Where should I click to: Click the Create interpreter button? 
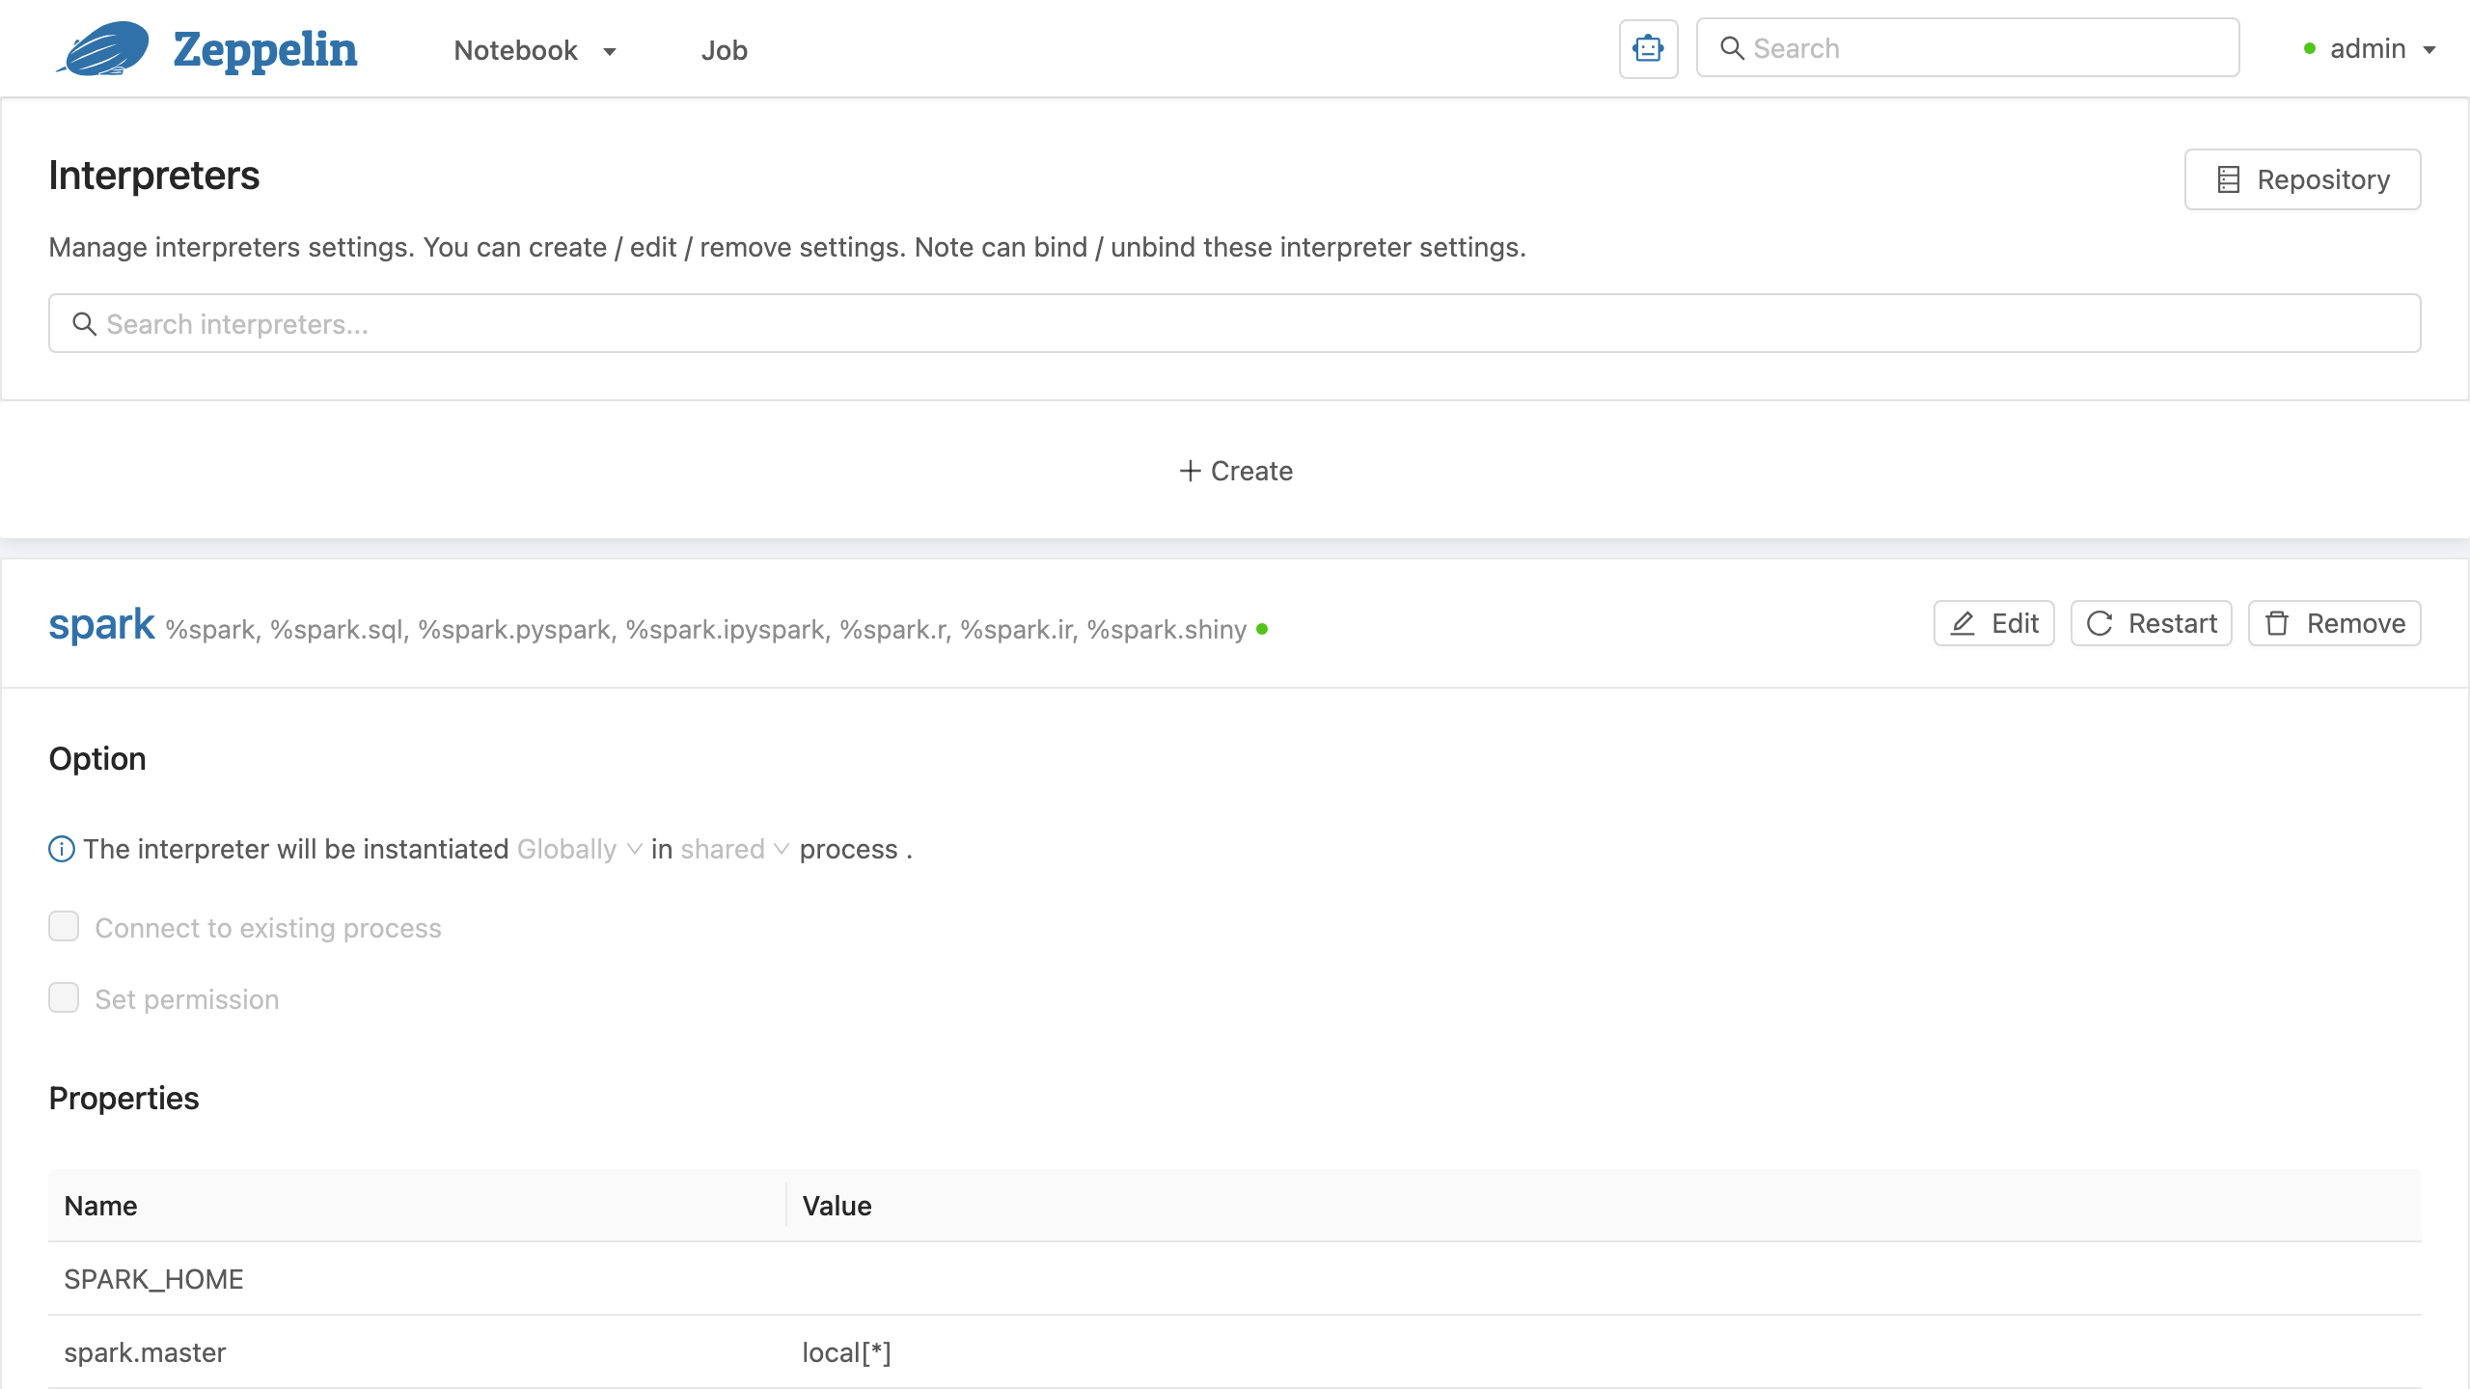1235,471
